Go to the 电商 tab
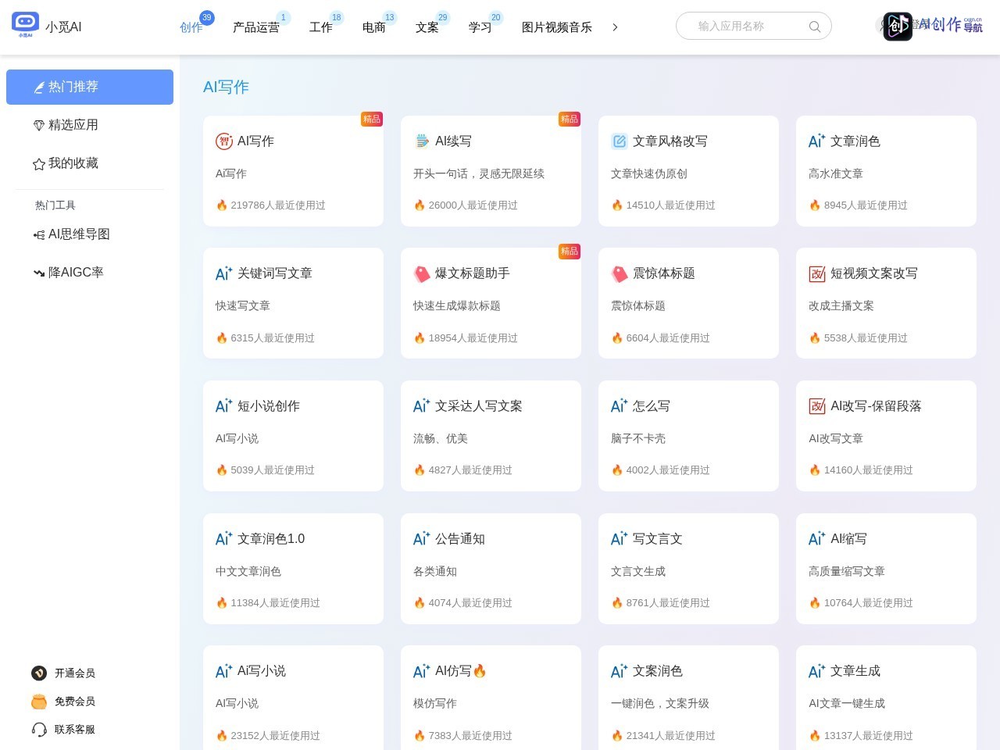1000x750 pixels. (x=374, y=27)
